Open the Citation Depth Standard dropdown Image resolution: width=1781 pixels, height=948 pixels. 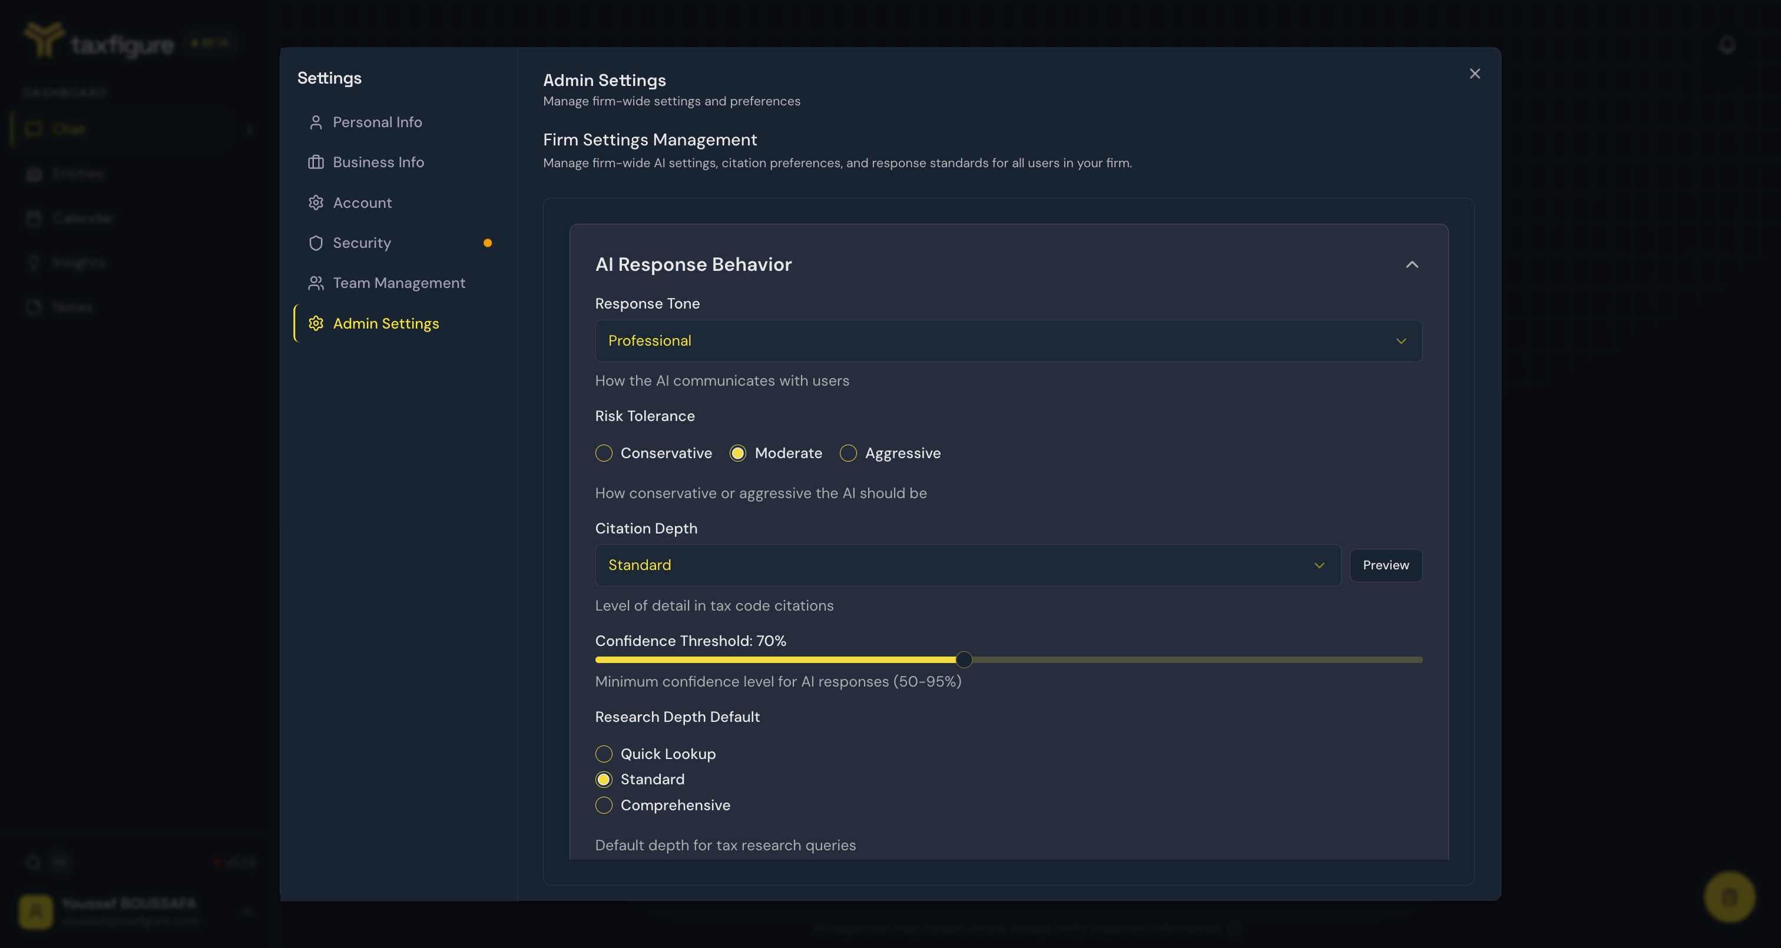[967, 566]
